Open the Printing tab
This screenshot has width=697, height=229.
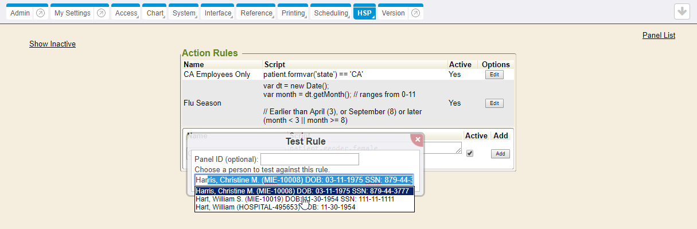click(x=294, y=13)
